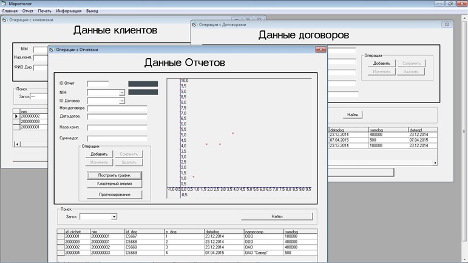The height and width of the screenshot is (263, 468).
Task: Focus the NIM field in клиентами window
Action: [41, 50]
